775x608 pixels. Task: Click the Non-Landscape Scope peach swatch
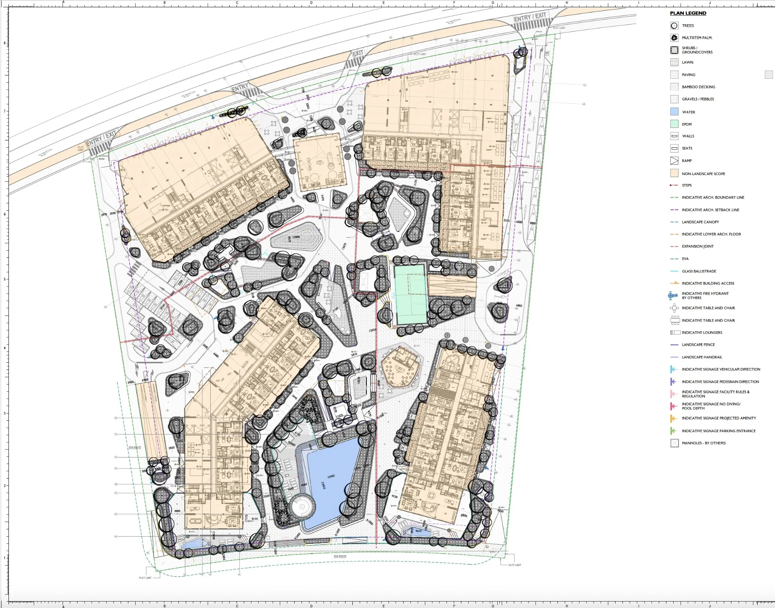(x=674, y=173)
